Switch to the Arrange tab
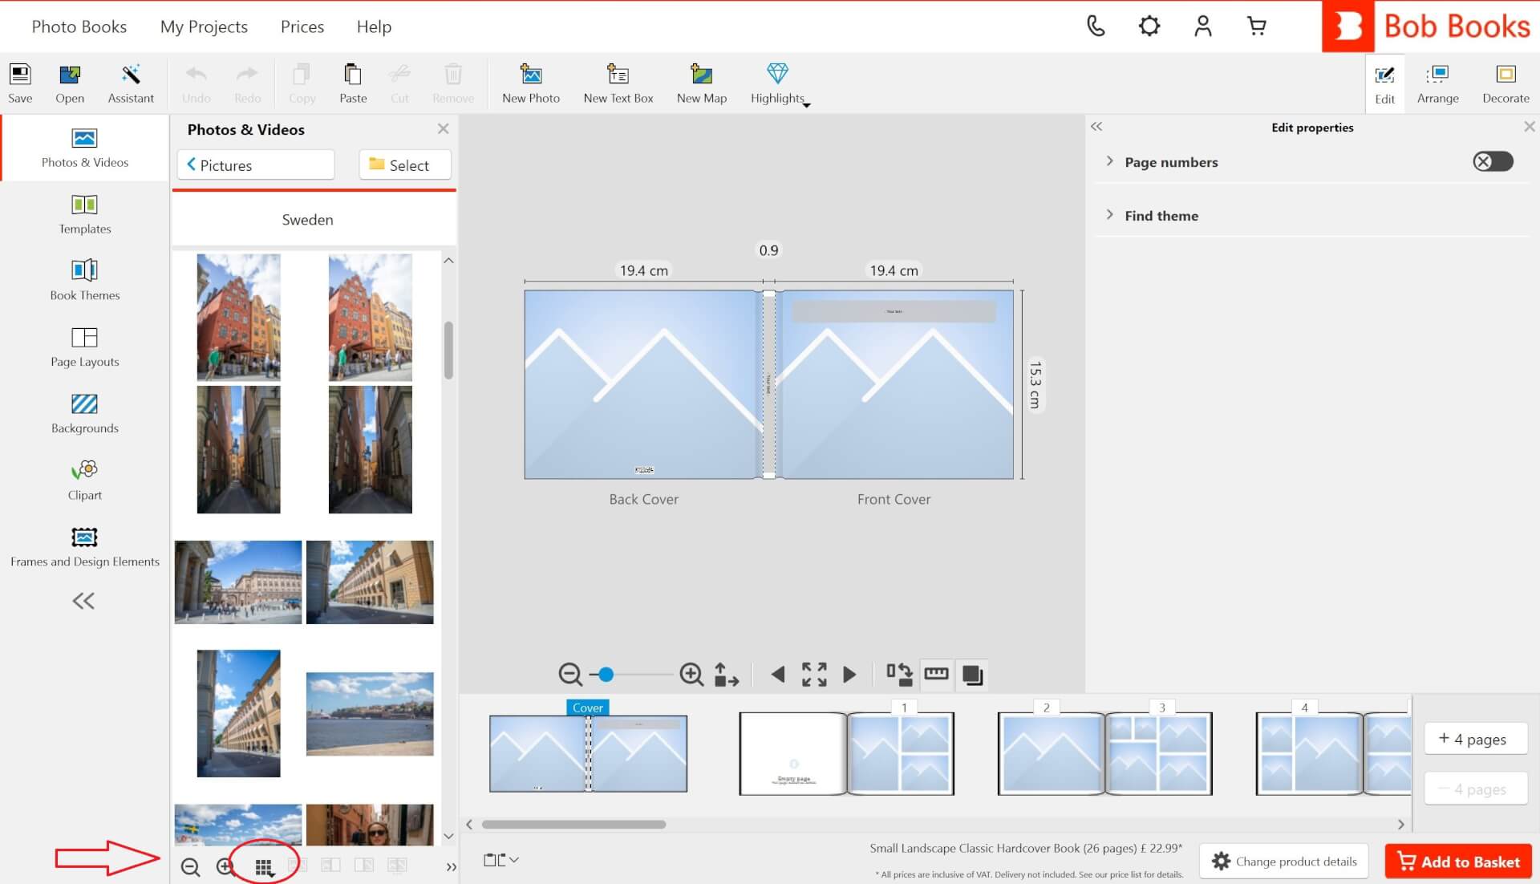This screenshot has height=884, width=1540. point(1437,83)
